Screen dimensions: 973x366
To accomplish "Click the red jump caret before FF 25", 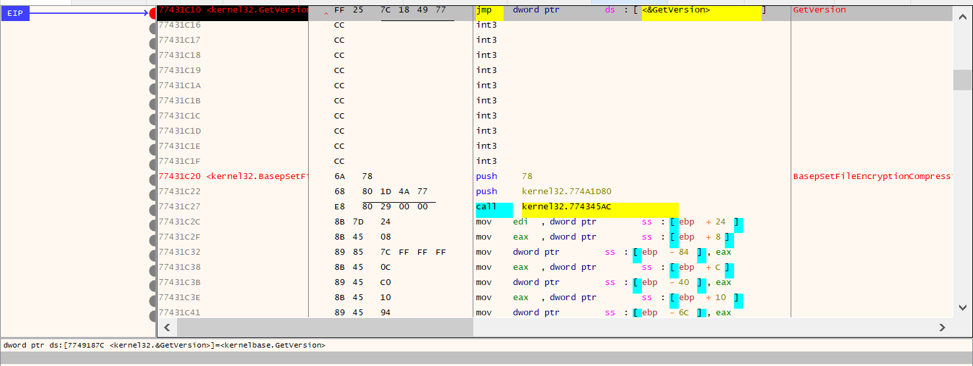I will pos(325,13).
